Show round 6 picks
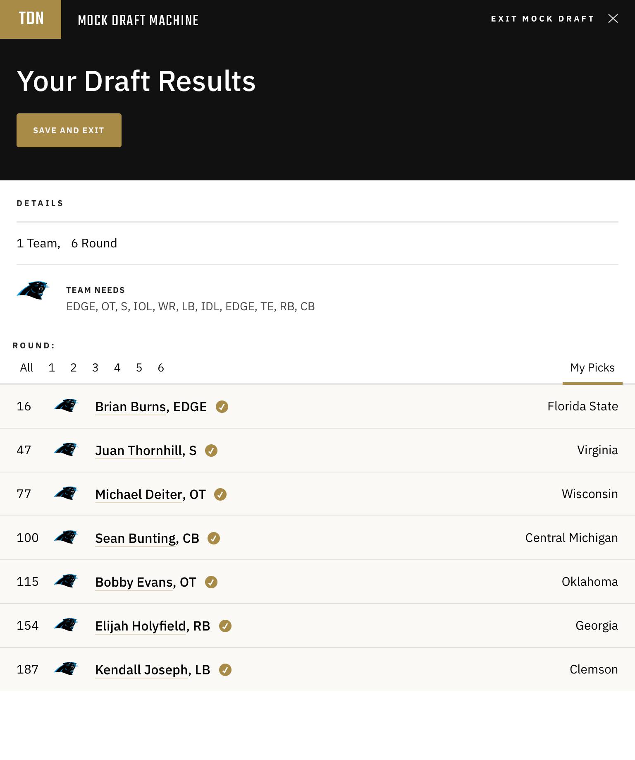Screen dimensions: 635x760 161,367
